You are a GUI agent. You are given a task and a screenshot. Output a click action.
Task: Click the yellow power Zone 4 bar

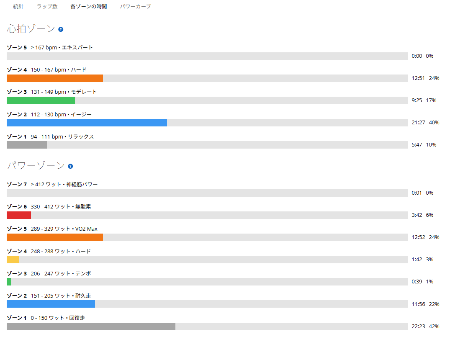[x=13, y=260]
